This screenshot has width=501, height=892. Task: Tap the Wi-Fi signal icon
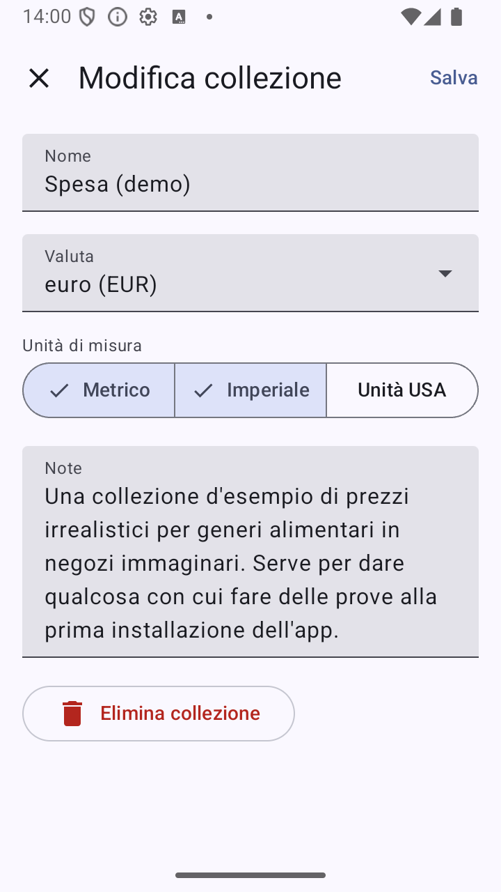(x=411, y=17)
